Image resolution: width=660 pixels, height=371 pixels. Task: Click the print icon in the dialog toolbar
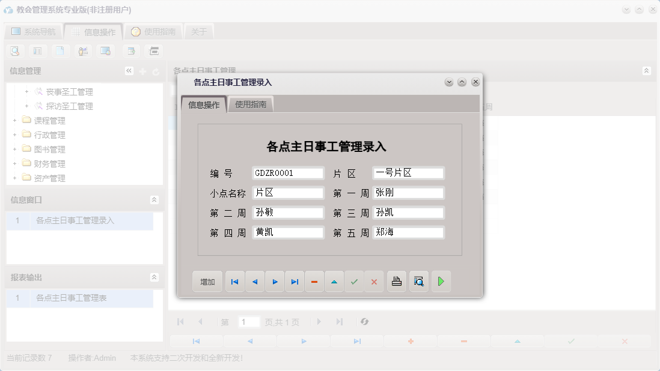tap(396, 281)
